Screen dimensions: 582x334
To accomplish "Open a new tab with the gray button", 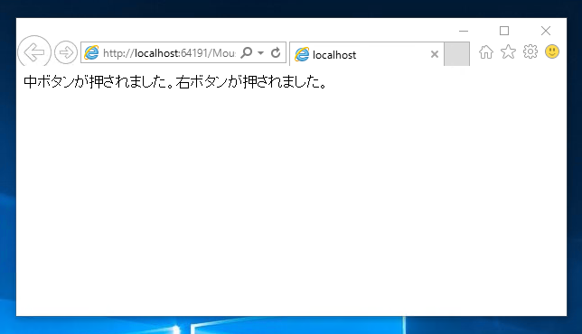I will click(x=456, y=54).
